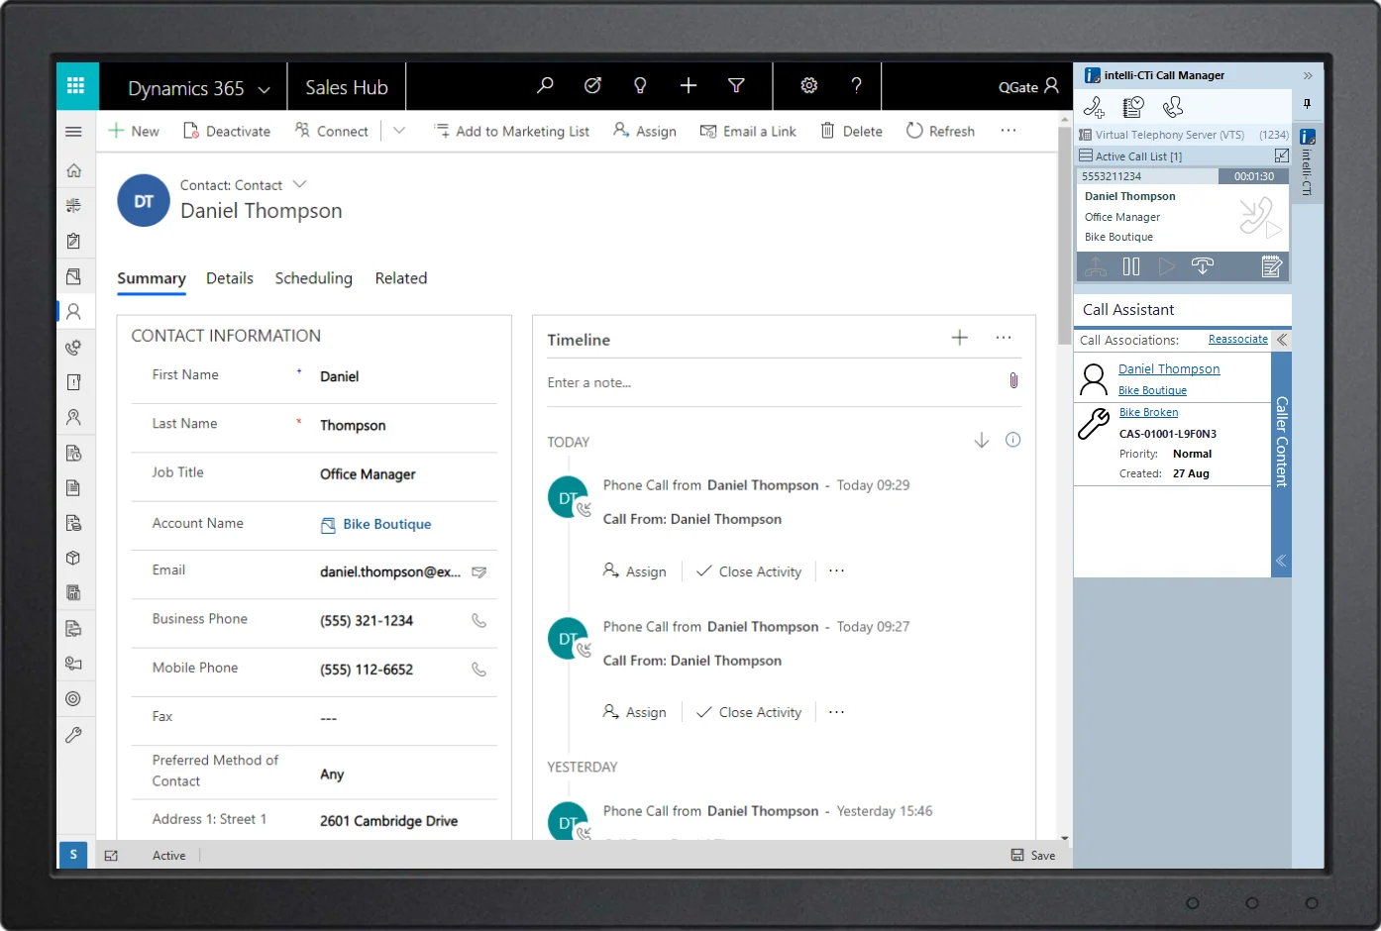Close Activity for the 09:29 phone call
Viewport: 1381px width, 931px height.
click(749, 571)
